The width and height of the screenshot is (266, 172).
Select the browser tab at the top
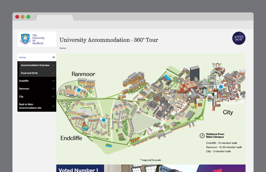pyautogui.click(x=55, y=17)
